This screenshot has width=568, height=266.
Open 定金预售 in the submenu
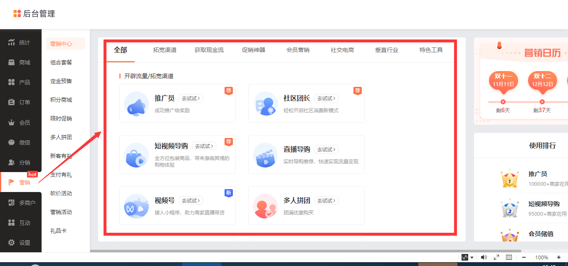tap(61, 81)
